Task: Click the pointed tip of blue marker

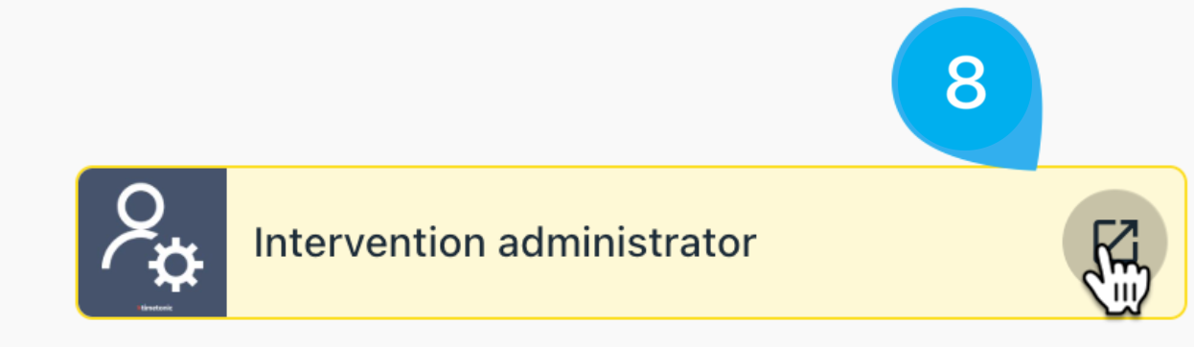Action: [x=1035, y=167]
